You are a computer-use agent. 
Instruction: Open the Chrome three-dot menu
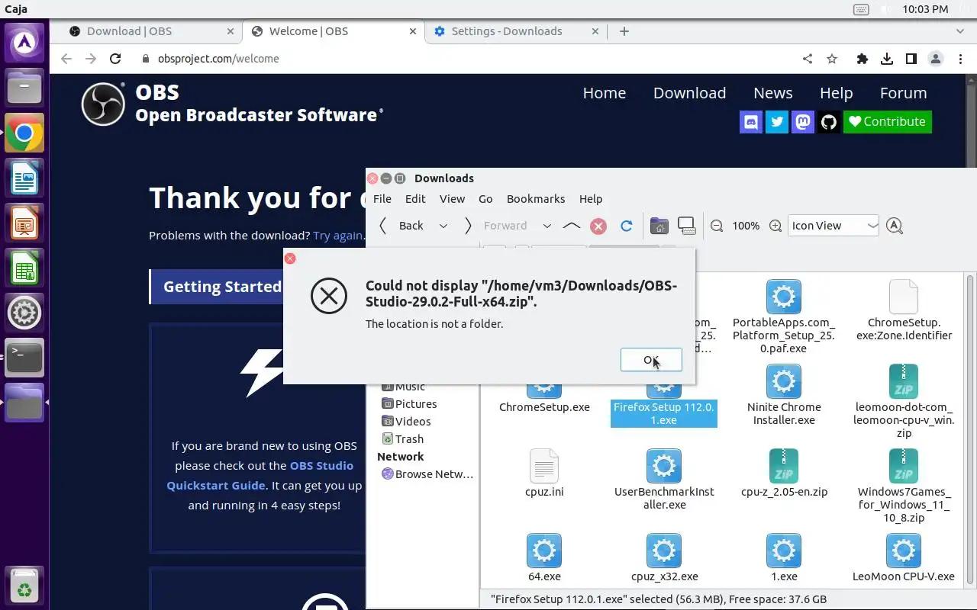(960, 59)
